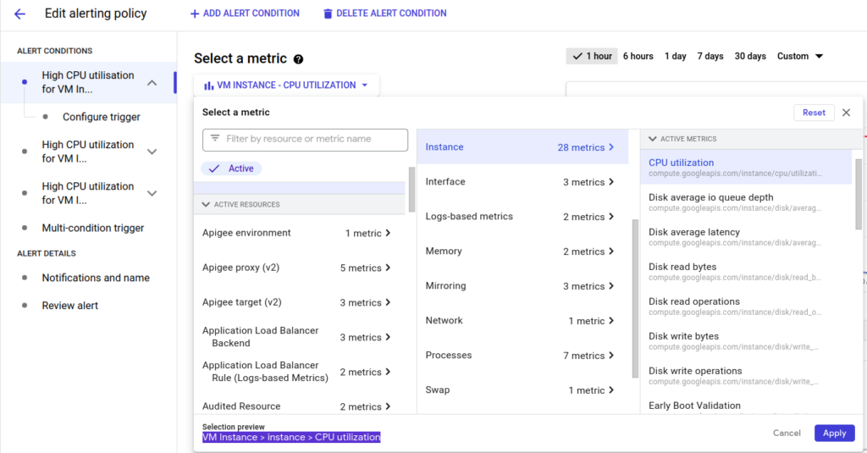867x453 pixels.
Task: Close the metric selector with the X icon
Action: (846, 113)
